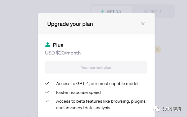Click the lightning bolt icon for GPT-3.5
Viewport: 187px width, 117px height.
(x=103, y=11)
